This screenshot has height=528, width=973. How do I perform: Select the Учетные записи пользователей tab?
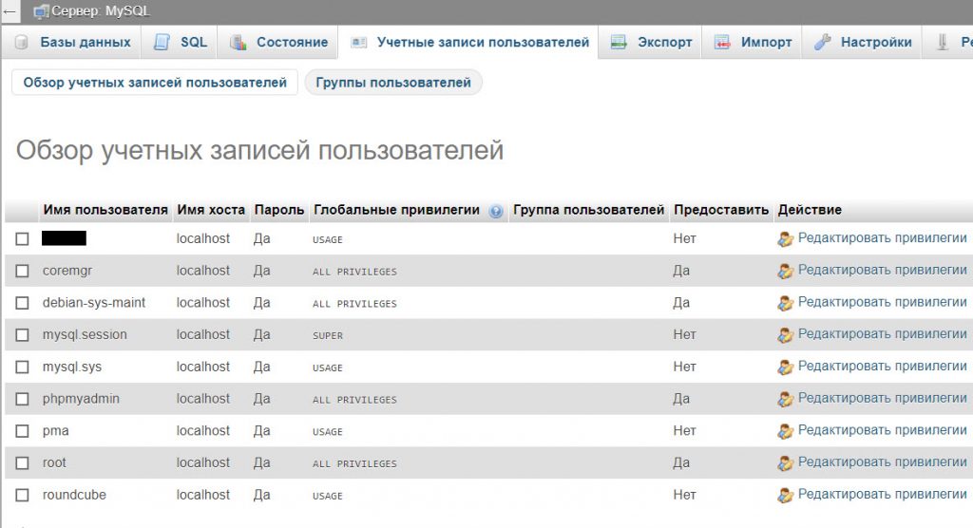(x=468, y=42)
